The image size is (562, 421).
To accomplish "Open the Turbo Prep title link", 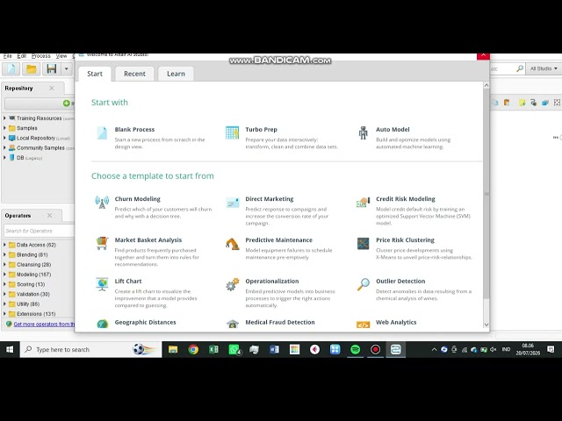I will [262, 130].
